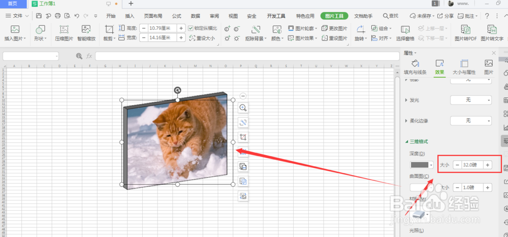Switch to 填充与线条 (Fill & Line) panel tab
This screenshot has width=508, height=237.
pos(416,67)
